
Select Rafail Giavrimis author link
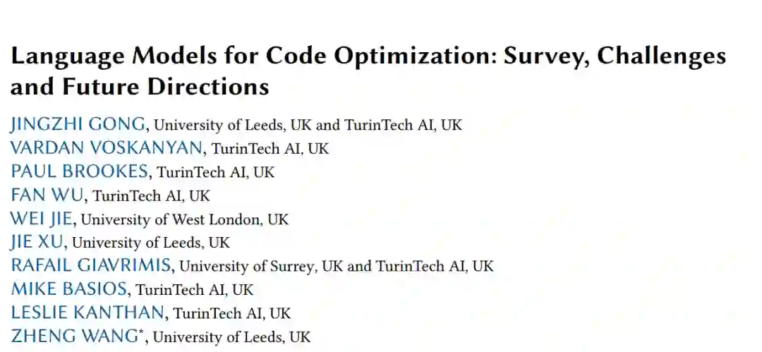[91, 266]
